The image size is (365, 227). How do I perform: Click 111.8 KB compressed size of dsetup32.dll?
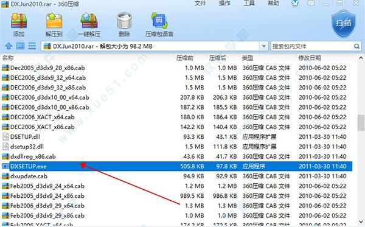click(x=225, y=147)
